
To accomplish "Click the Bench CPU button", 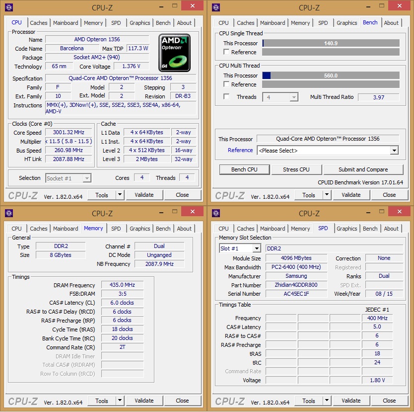I will point(244,169).
